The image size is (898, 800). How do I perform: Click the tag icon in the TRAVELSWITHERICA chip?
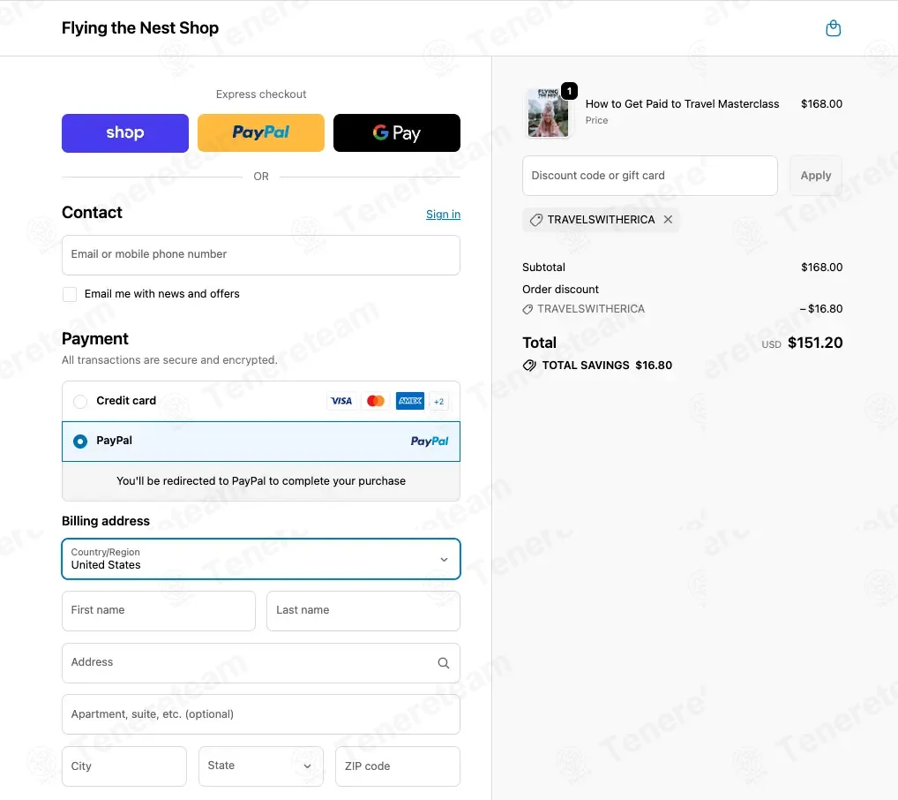point(536,220)
